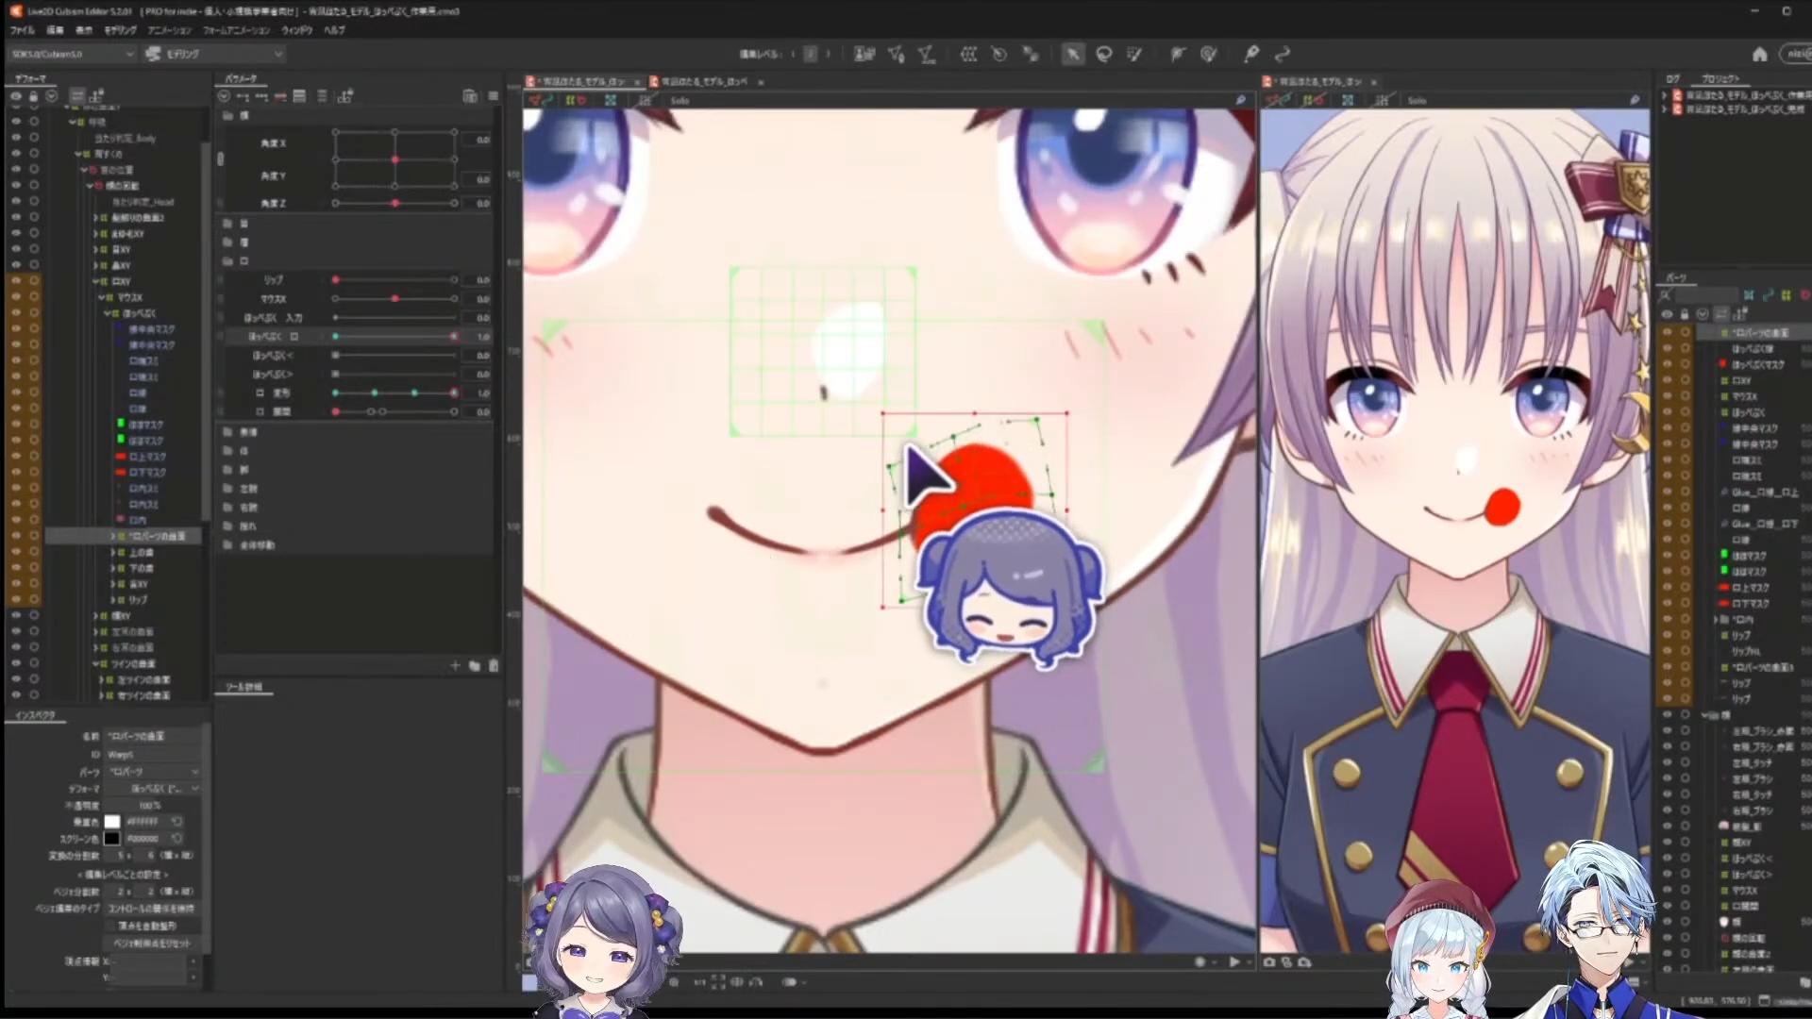Click Reset Bezier Control Points button

[x=151, y=943]
